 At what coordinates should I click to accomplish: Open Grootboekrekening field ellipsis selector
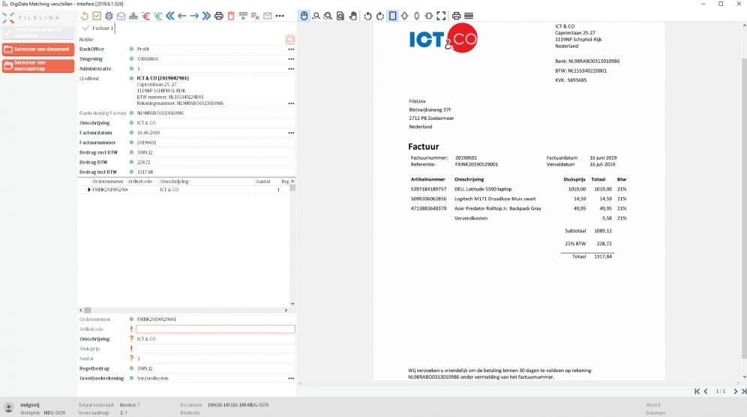(290, 379)
